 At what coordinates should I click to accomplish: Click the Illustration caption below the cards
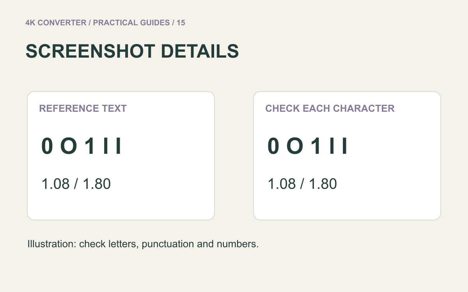tap(143, 245)
